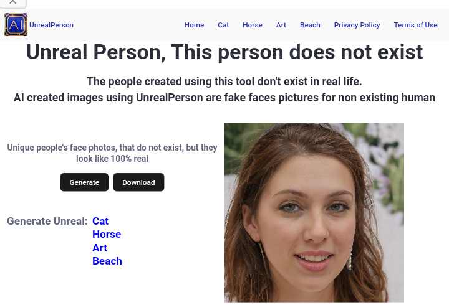Click the generated face image
449x305 pixels.
coord(314,212)
